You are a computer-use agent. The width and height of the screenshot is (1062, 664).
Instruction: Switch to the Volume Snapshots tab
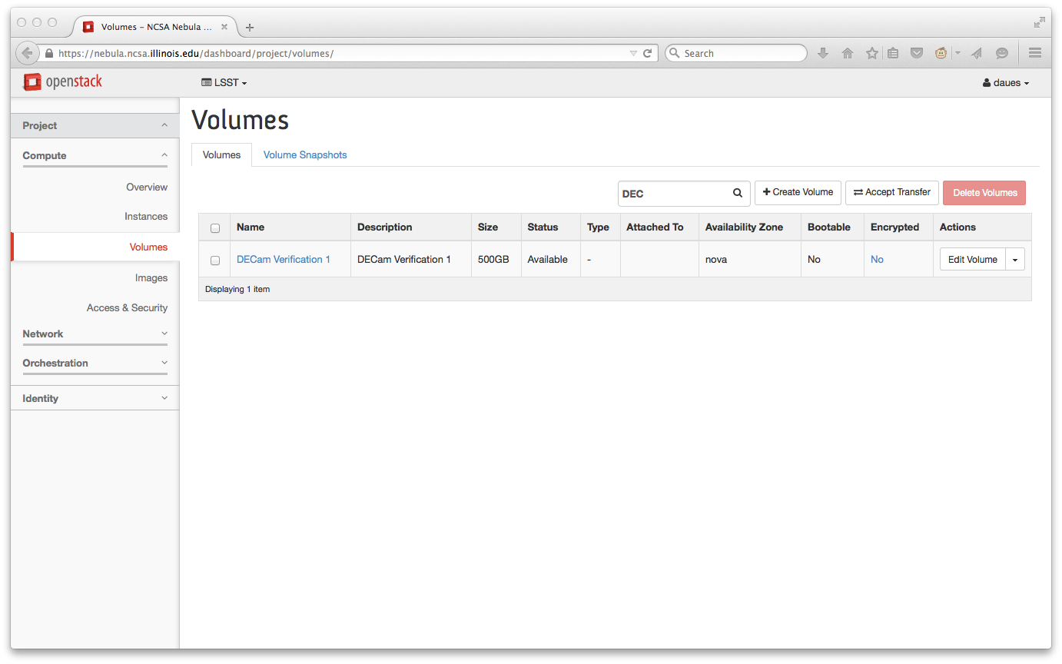click(x=305, y=154)
